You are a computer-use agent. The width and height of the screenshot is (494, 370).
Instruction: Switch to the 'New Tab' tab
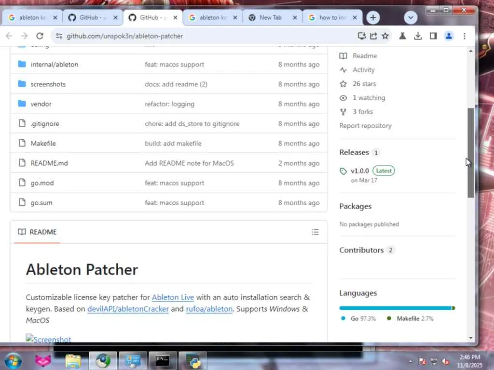(273, 18)
